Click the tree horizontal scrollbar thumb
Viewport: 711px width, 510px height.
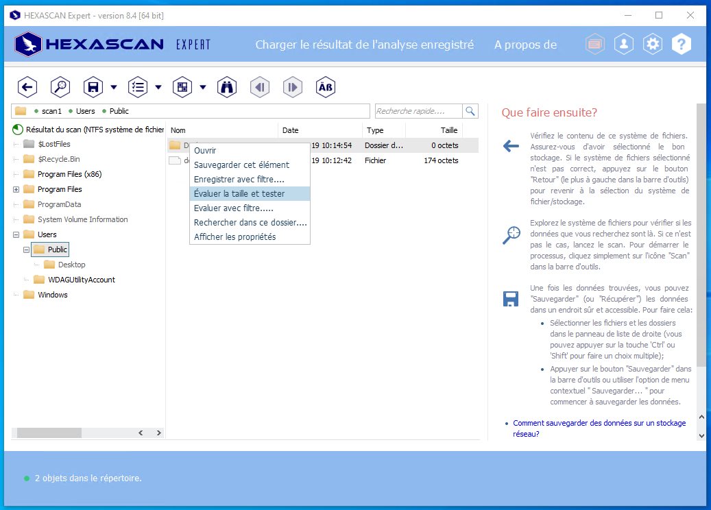(49, 433)
